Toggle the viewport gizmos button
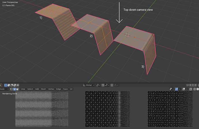The width and height of the screenshot is (199, 129). click(177, 89)
